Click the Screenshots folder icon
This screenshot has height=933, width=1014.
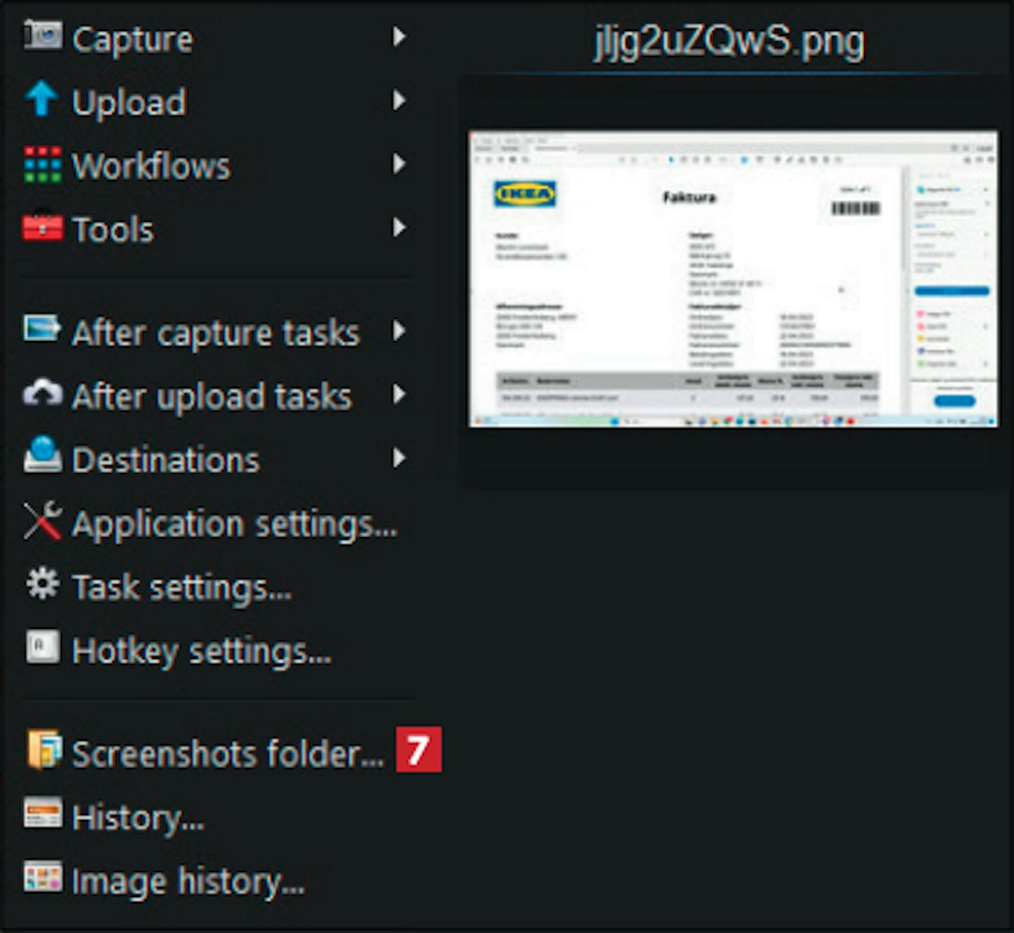(x=43, y=750)
